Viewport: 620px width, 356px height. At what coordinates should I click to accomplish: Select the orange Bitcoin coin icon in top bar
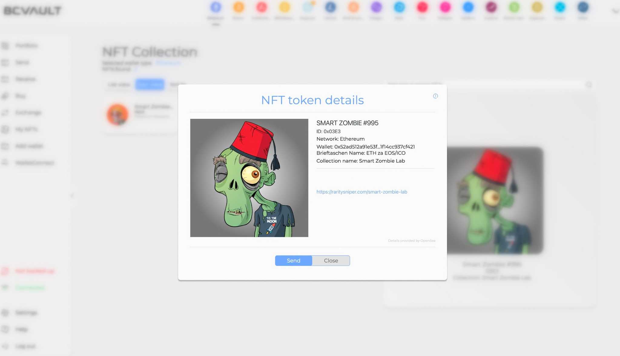(x=239, y=7)
